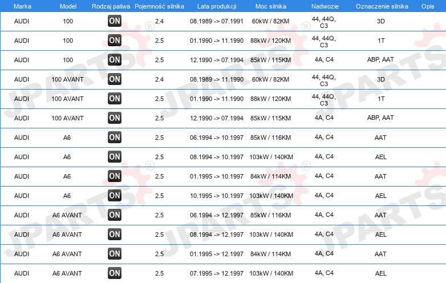Viewport: 446px width, 283px height.
Task: Click the 100 AVANT model in 08.1989 -> 11.1990 row
Action: point(67,79)
